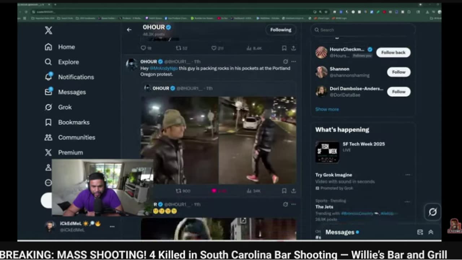The image size is (462, 260).
Task: Go back using the arrow beside 0HOUR
Action: click(129, 30)
